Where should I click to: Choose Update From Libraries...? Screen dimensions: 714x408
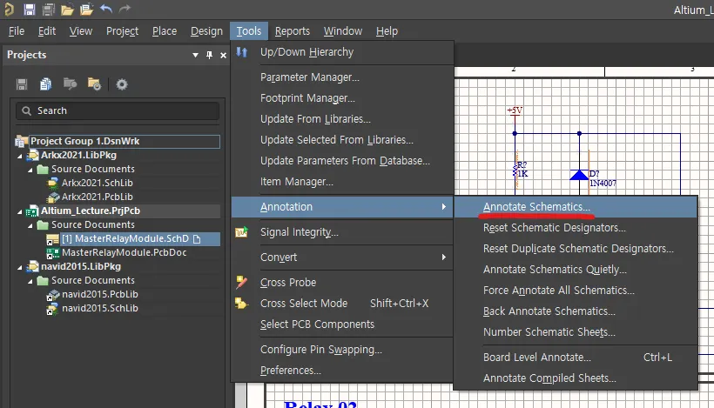coord(342,119)
